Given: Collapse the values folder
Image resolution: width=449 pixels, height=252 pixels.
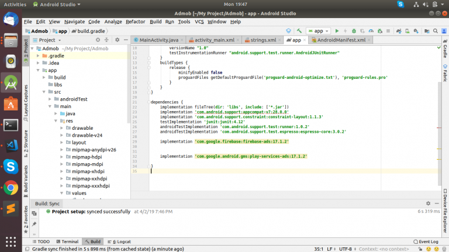Looking at the screenshot, I should 61,193.
